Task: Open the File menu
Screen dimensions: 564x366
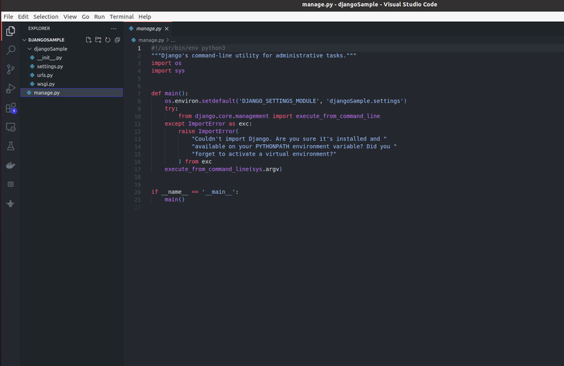Action: 8,16
